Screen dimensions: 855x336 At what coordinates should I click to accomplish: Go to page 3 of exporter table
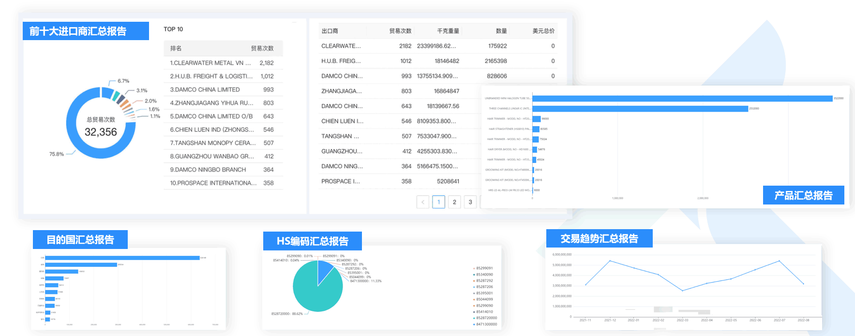470,202
